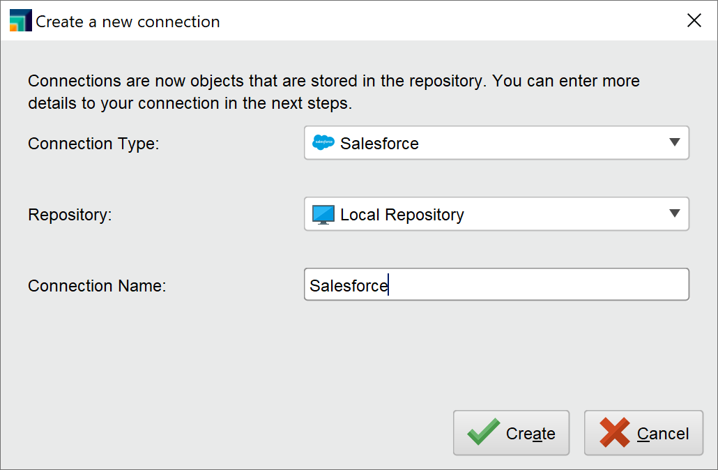Click the green checkmark on Create button

point(483,432)
